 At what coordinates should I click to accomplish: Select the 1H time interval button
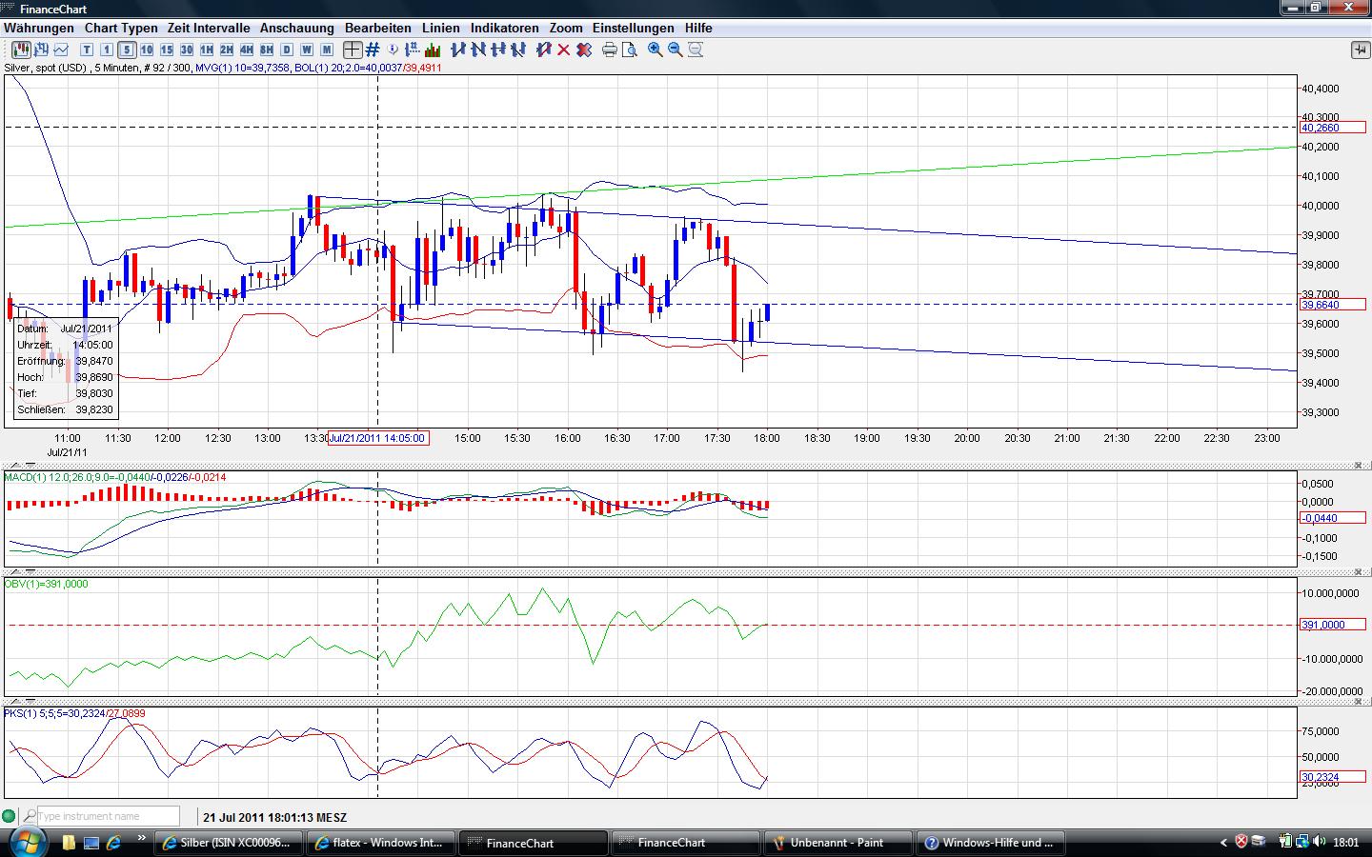(x=207, y=50)
